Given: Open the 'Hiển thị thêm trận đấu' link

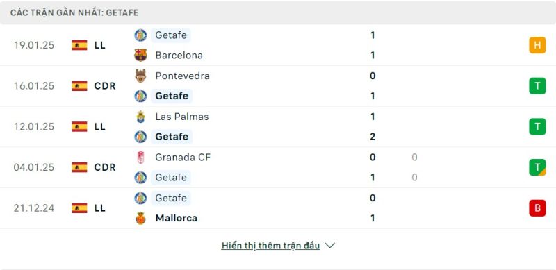Looking at the screenshot, I should coord(270,246).
